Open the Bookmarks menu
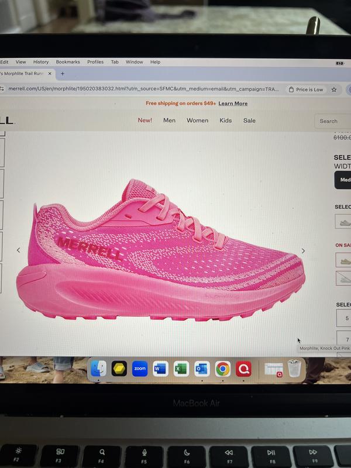351x468 pixels. (x=68, y=62)
